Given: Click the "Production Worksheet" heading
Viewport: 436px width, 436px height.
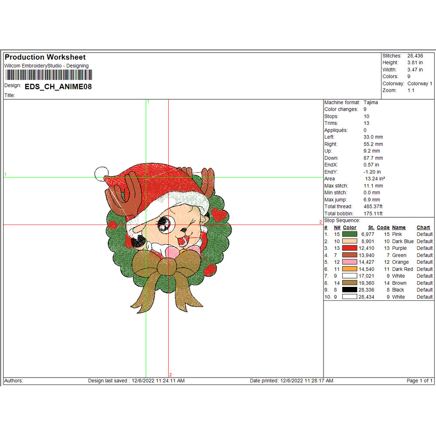Looking at the screenshot, I should (45, 57).
